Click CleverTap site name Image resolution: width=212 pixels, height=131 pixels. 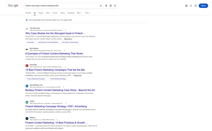pyautogui.click(x=33, y=65)
